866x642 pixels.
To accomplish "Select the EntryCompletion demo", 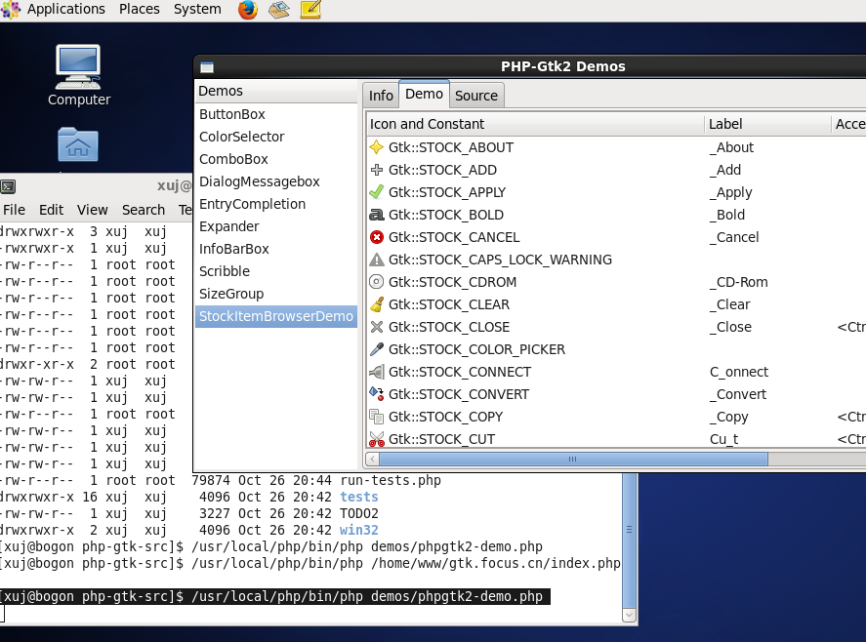I will tap(251, 204).
